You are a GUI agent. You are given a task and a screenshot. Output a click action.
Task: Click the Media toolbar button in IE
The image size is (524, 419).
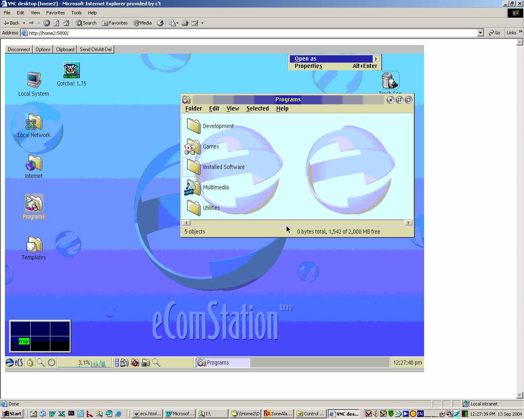point(142,23)
